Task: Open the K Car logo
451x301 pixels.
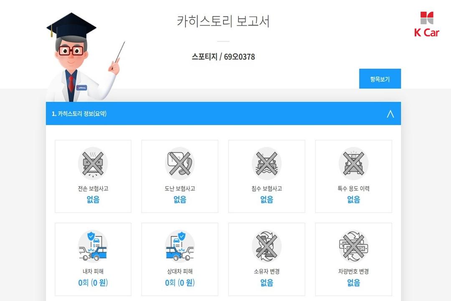Action: pos(426,25)
